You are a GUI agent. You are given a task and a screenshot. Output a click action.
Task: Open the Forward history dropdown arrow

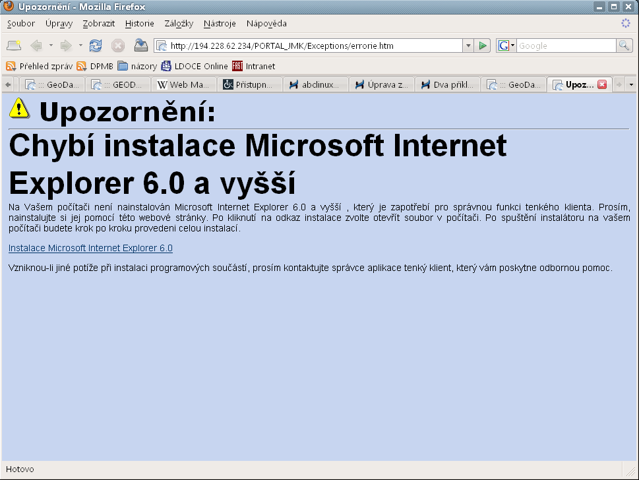80,45
